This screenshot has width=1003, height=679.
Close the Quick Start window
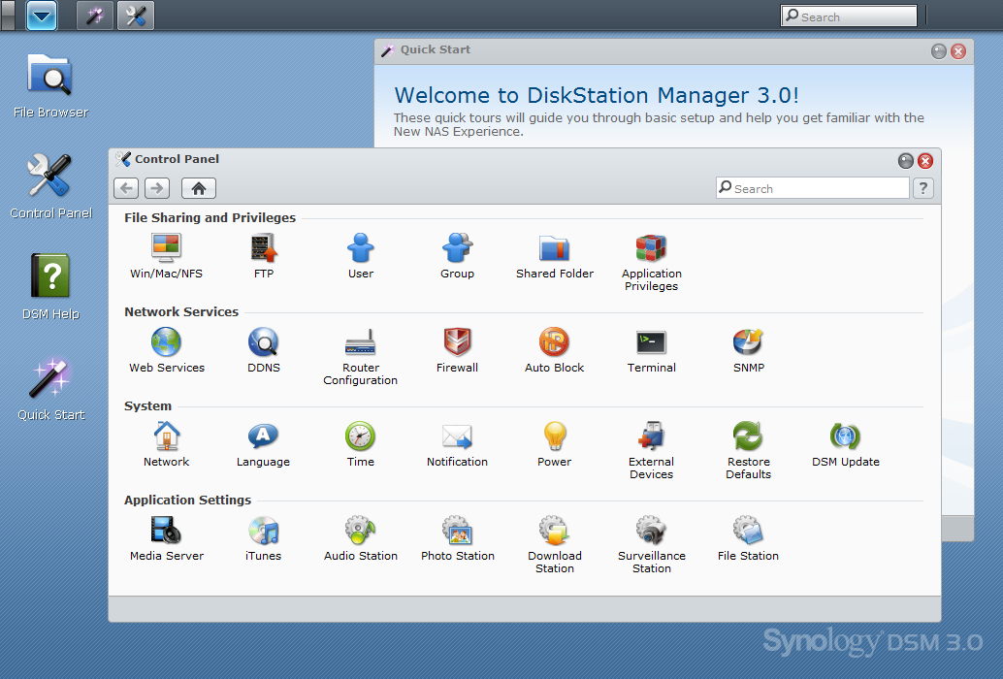point(958,51)
